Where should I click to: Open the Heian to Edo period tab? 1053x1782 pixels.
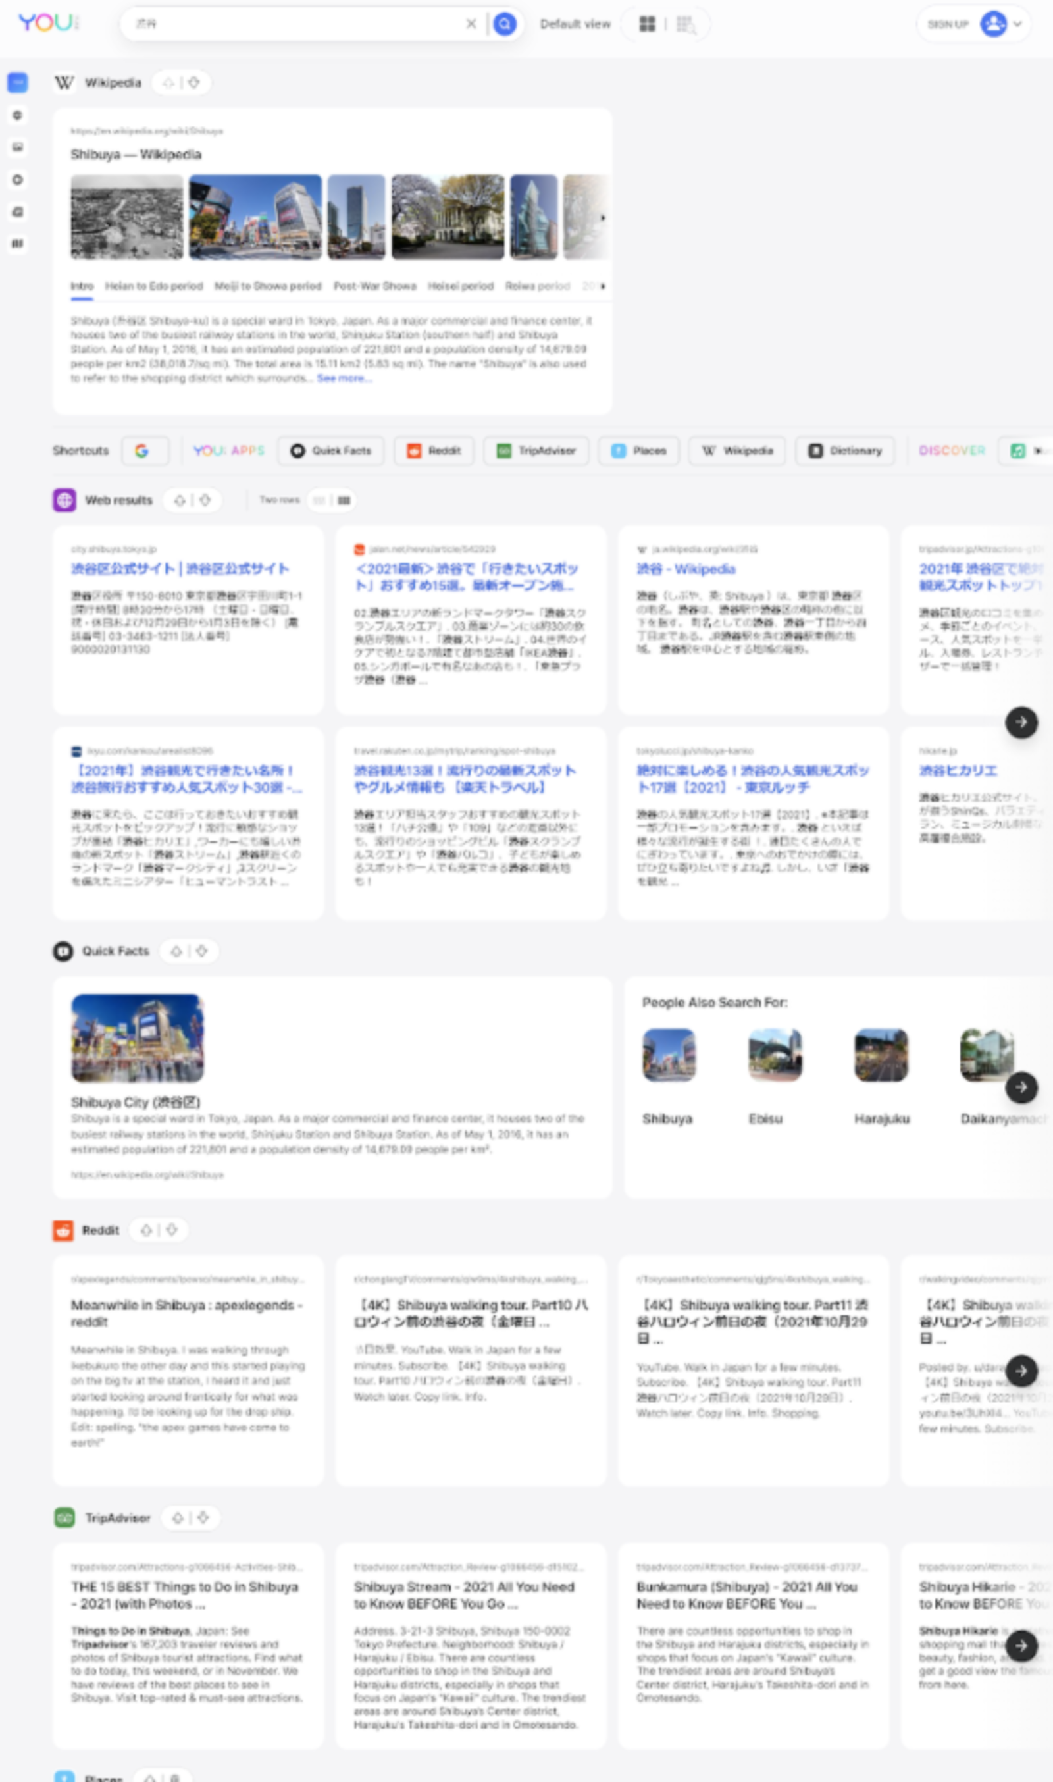[x=154, y=286]
